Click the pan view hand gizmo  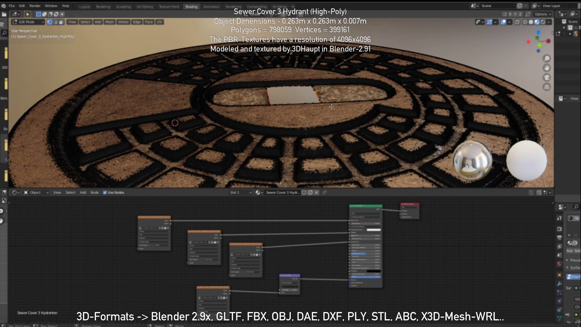click(x=546, y=68)
